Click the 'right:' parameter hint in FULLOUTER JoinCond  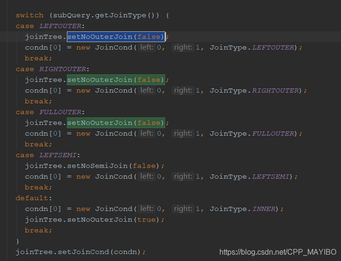[183, 133]
